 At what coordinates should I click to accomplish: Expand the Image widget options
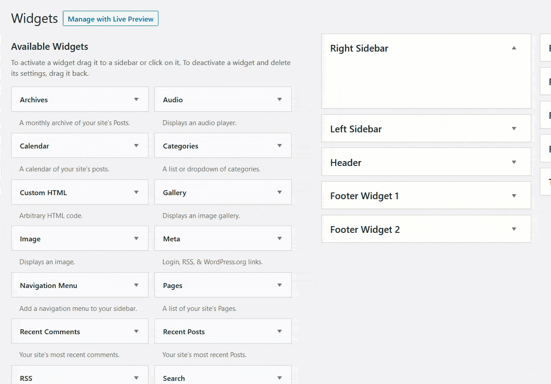tap(136, 238)
